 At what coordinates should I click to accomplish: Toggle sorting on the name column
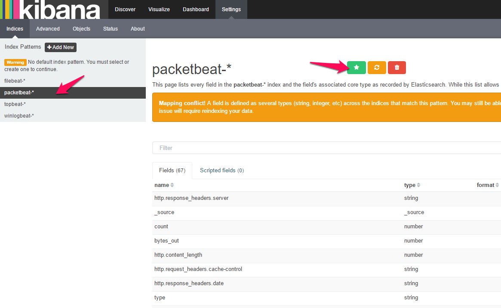coord(163,185)
